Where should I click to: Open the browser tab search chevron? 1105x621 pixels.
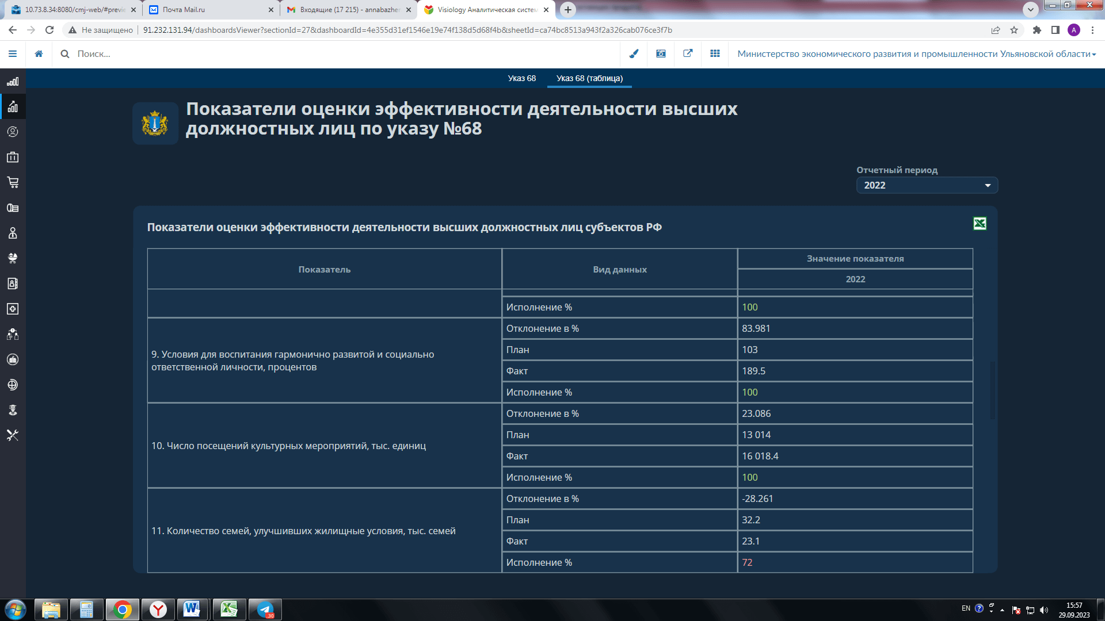point(1030,10)
